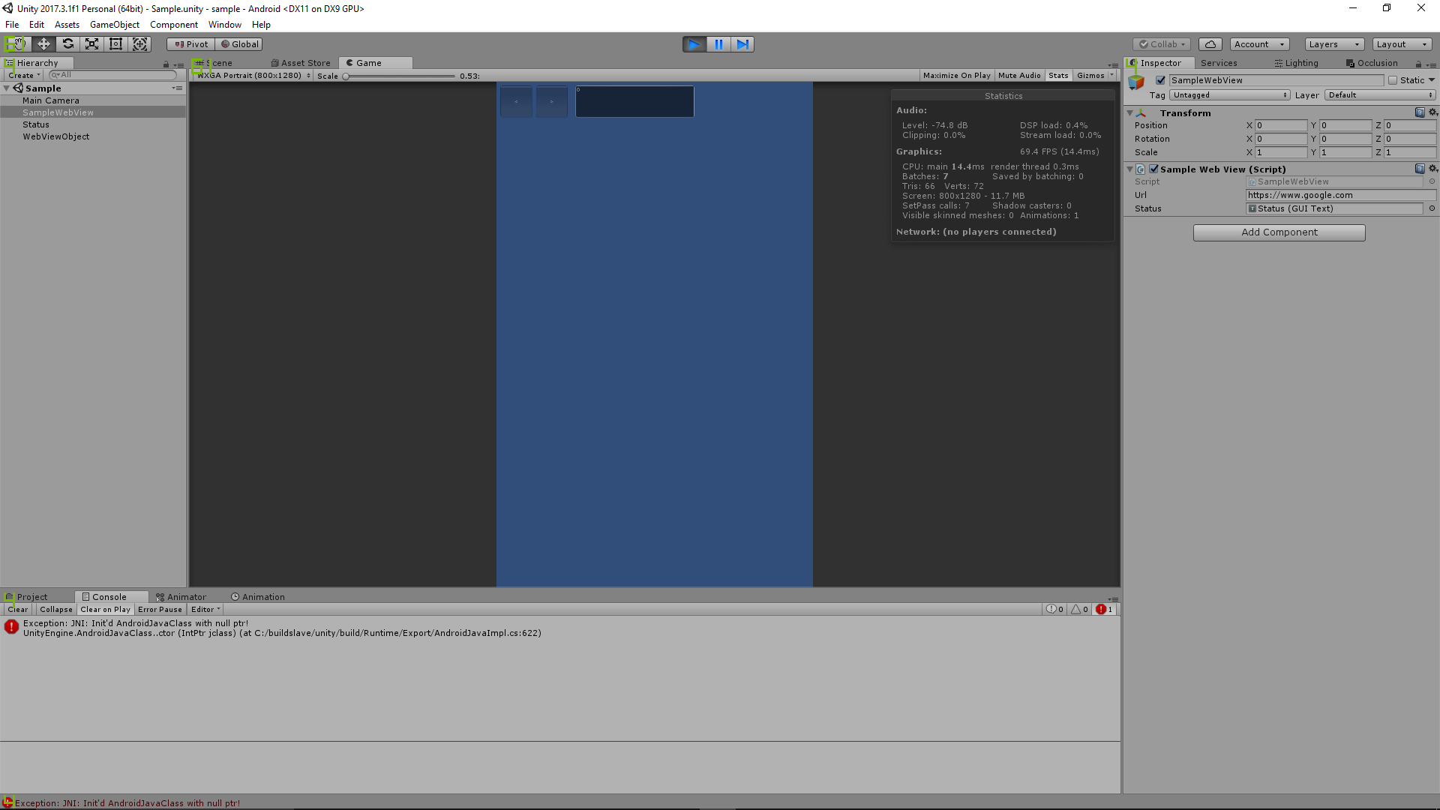This screenshot has width=1440, height=810.
Task: Switch to the Occlusion tab
Action: [1372, 63]
